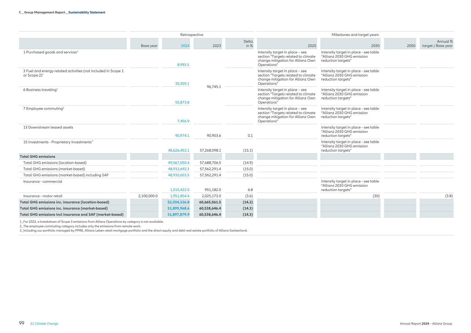This screenshot has width=471, height=333.
Task: Click the value 57,268,098.1
Action: pos(210,150)
